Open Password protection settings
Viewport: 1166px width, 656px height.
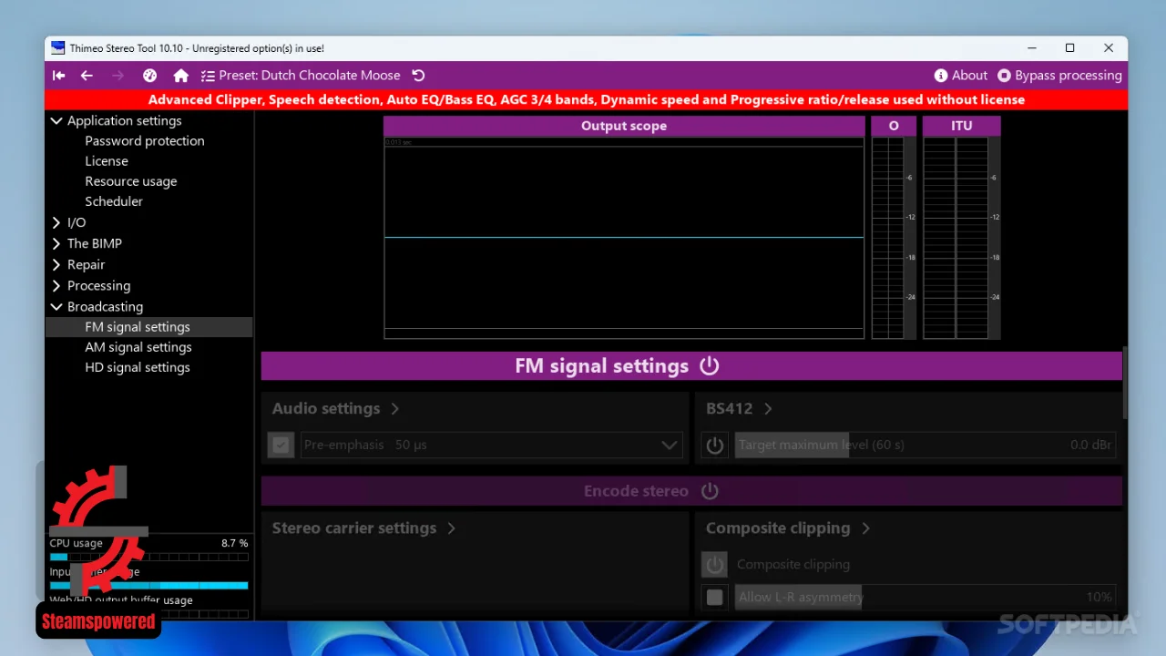[x=145, y=141]
